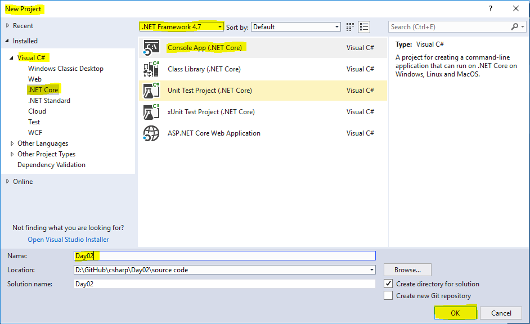Select the Test category
The width and height of the screenshot is (530, 324).
click(x=34, y=122)
